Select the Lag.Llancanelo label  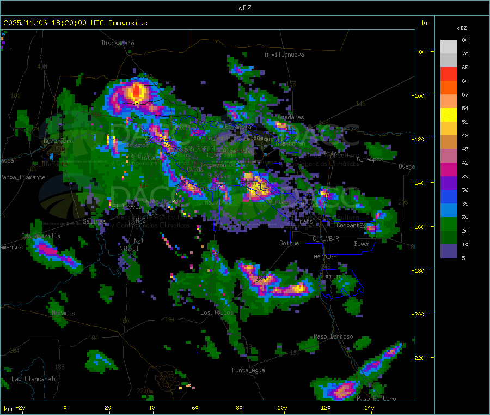pos(34,380)
